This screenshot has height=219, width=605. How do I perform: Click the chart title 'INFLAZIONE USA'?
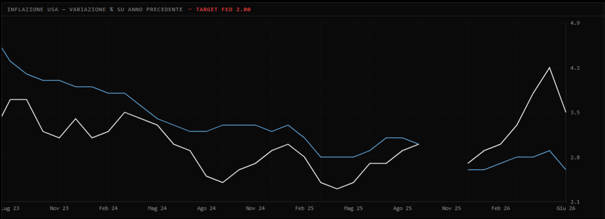tap(30, 9)
